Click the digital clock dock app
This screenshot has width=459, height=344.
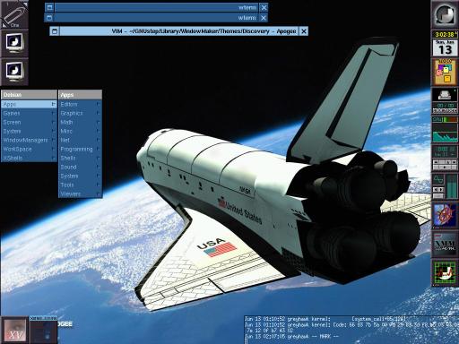pos(445,35)
